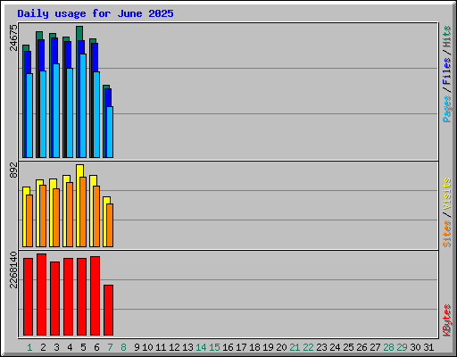Click the Hits axis value 24675

point(13,37)
